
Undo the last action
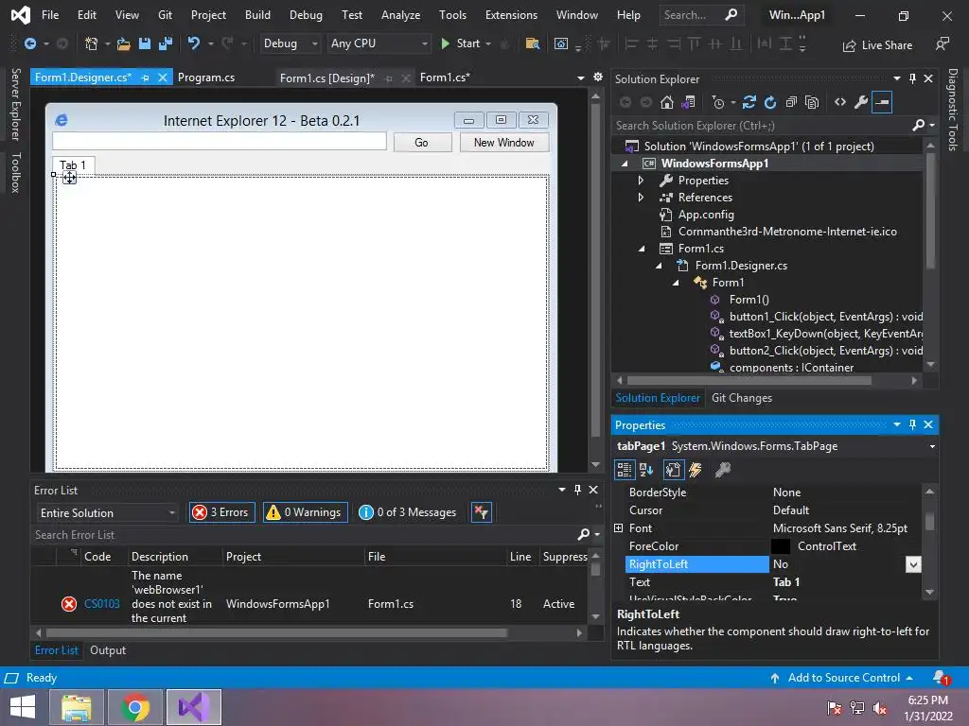click(x=193, y=43)
